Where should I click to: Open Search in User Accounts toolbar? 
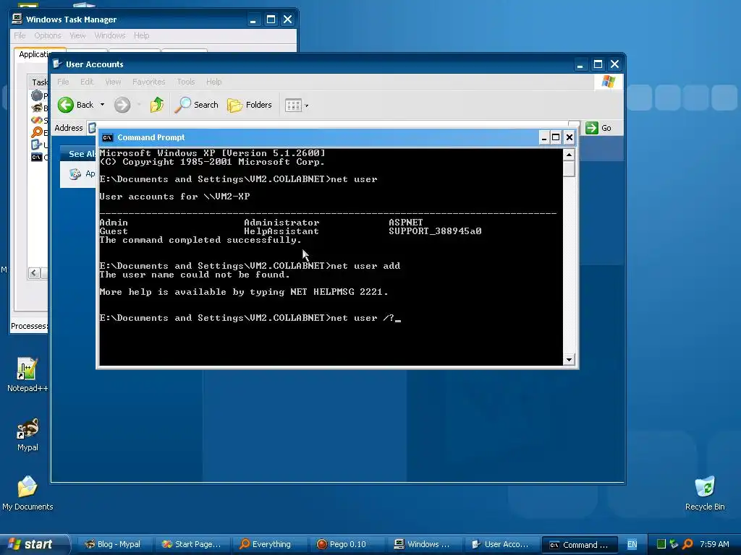[196, 105]
